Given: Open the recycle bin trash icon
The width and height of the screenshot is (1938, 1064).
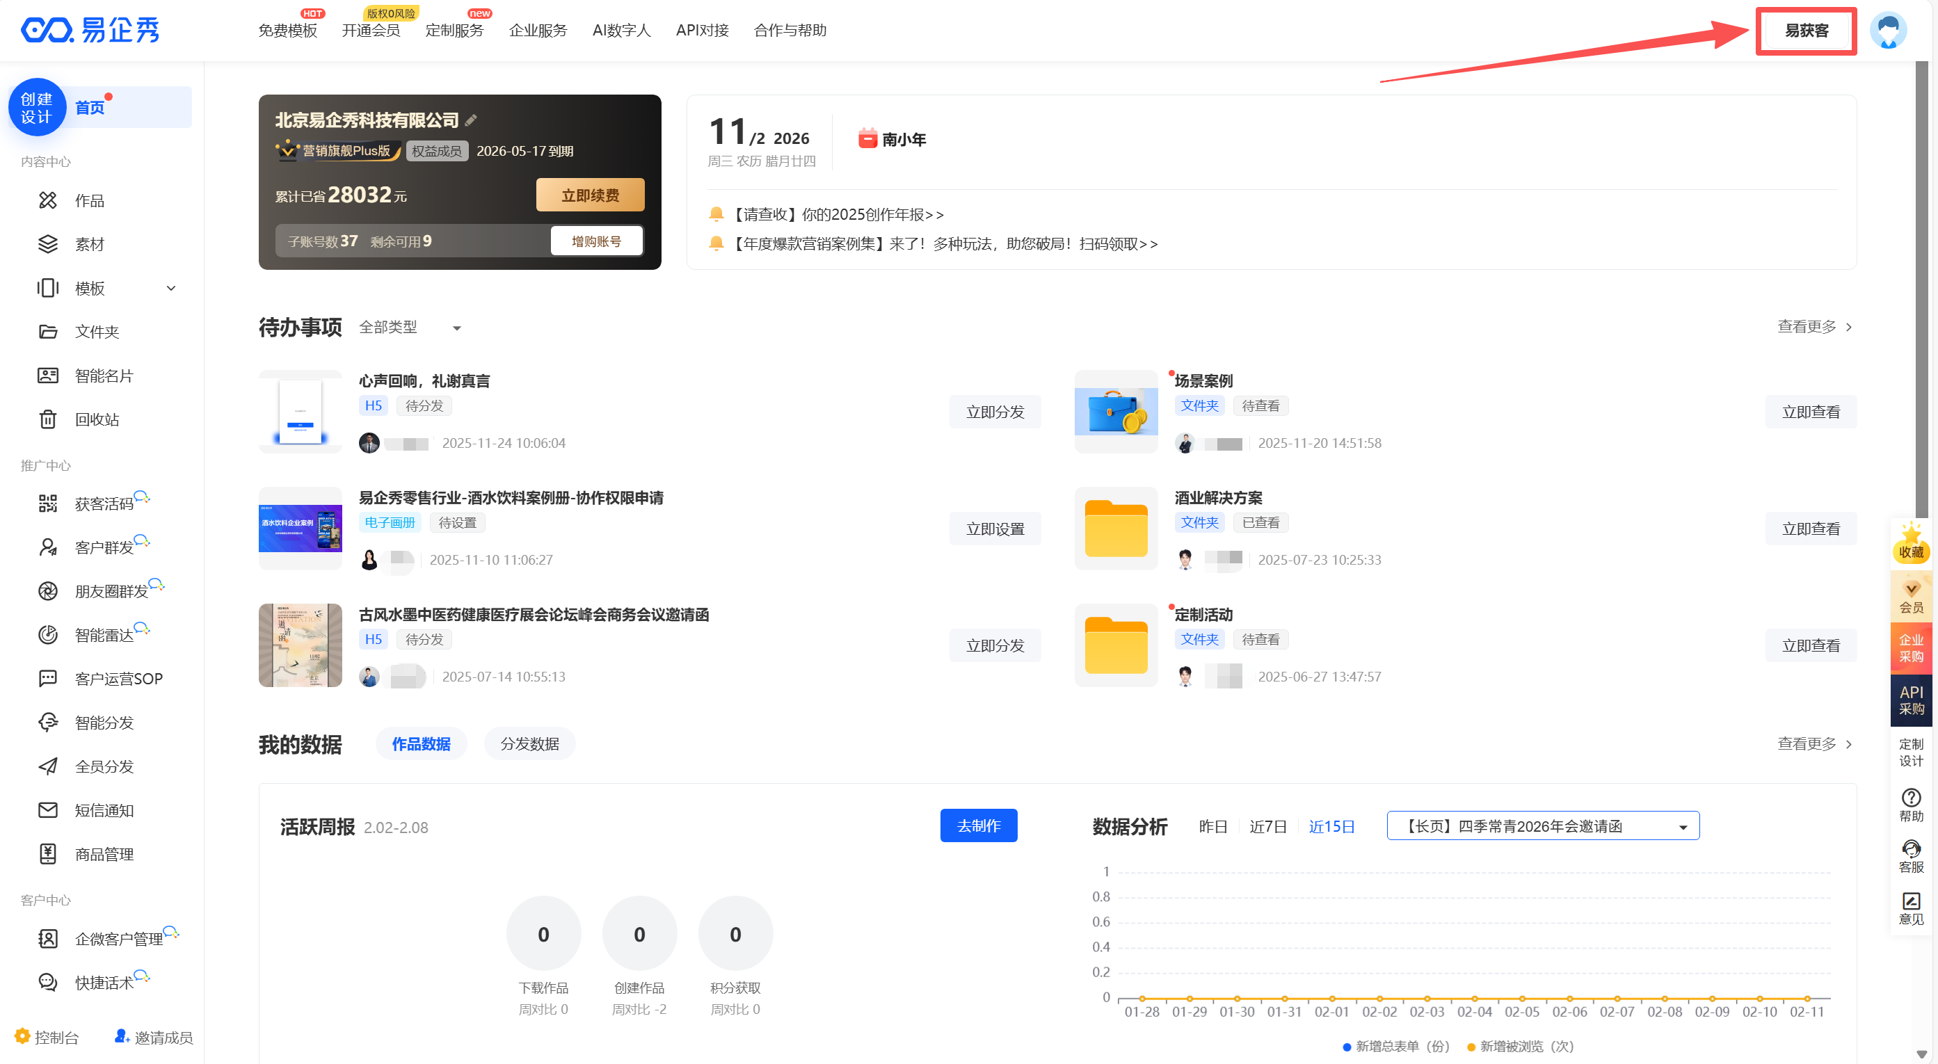Looking at the screenshot, I should [47, 419].
